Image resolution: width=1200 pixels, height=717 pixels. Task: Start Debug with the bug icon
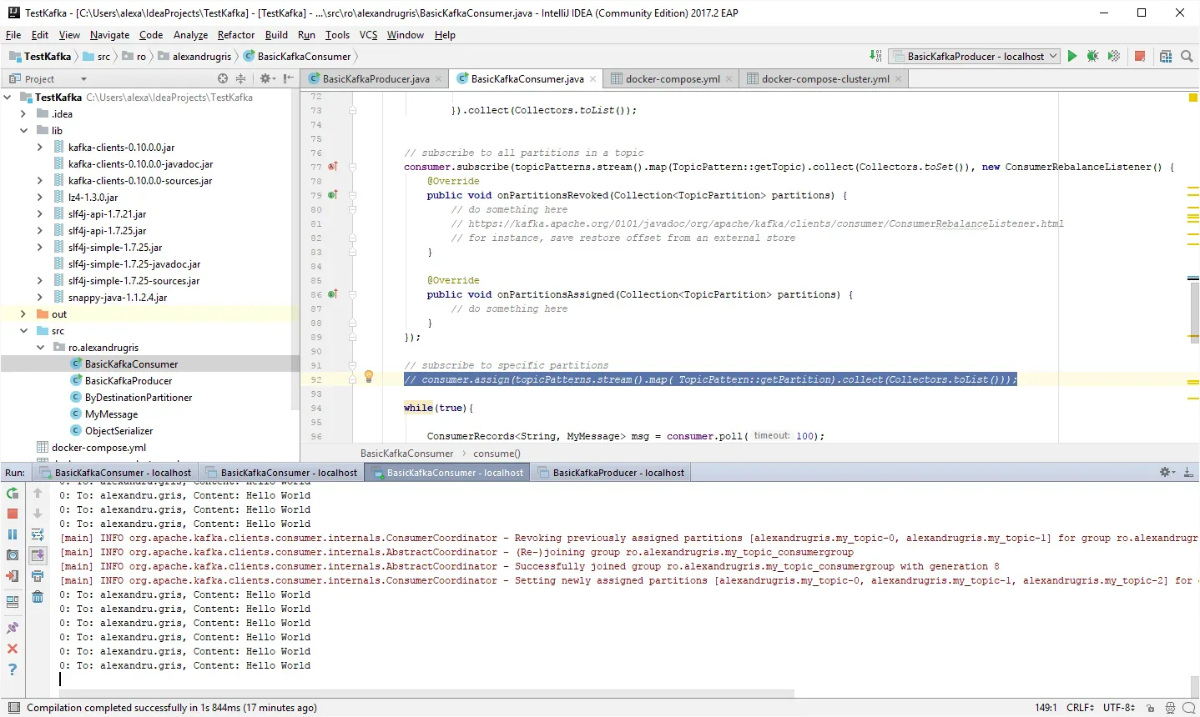click(x=1092, y=56)
